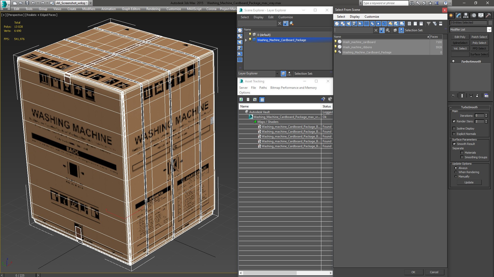Select the When Rendering update option
Image resolution: width=494 pixels, height=277 pixels.
pos(456,172)
